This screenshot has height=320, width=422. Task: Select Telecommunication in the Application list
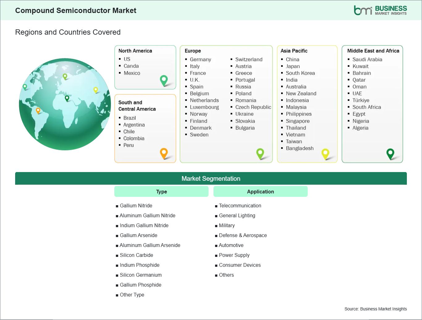pyautogui.click(x=240, y=205)
